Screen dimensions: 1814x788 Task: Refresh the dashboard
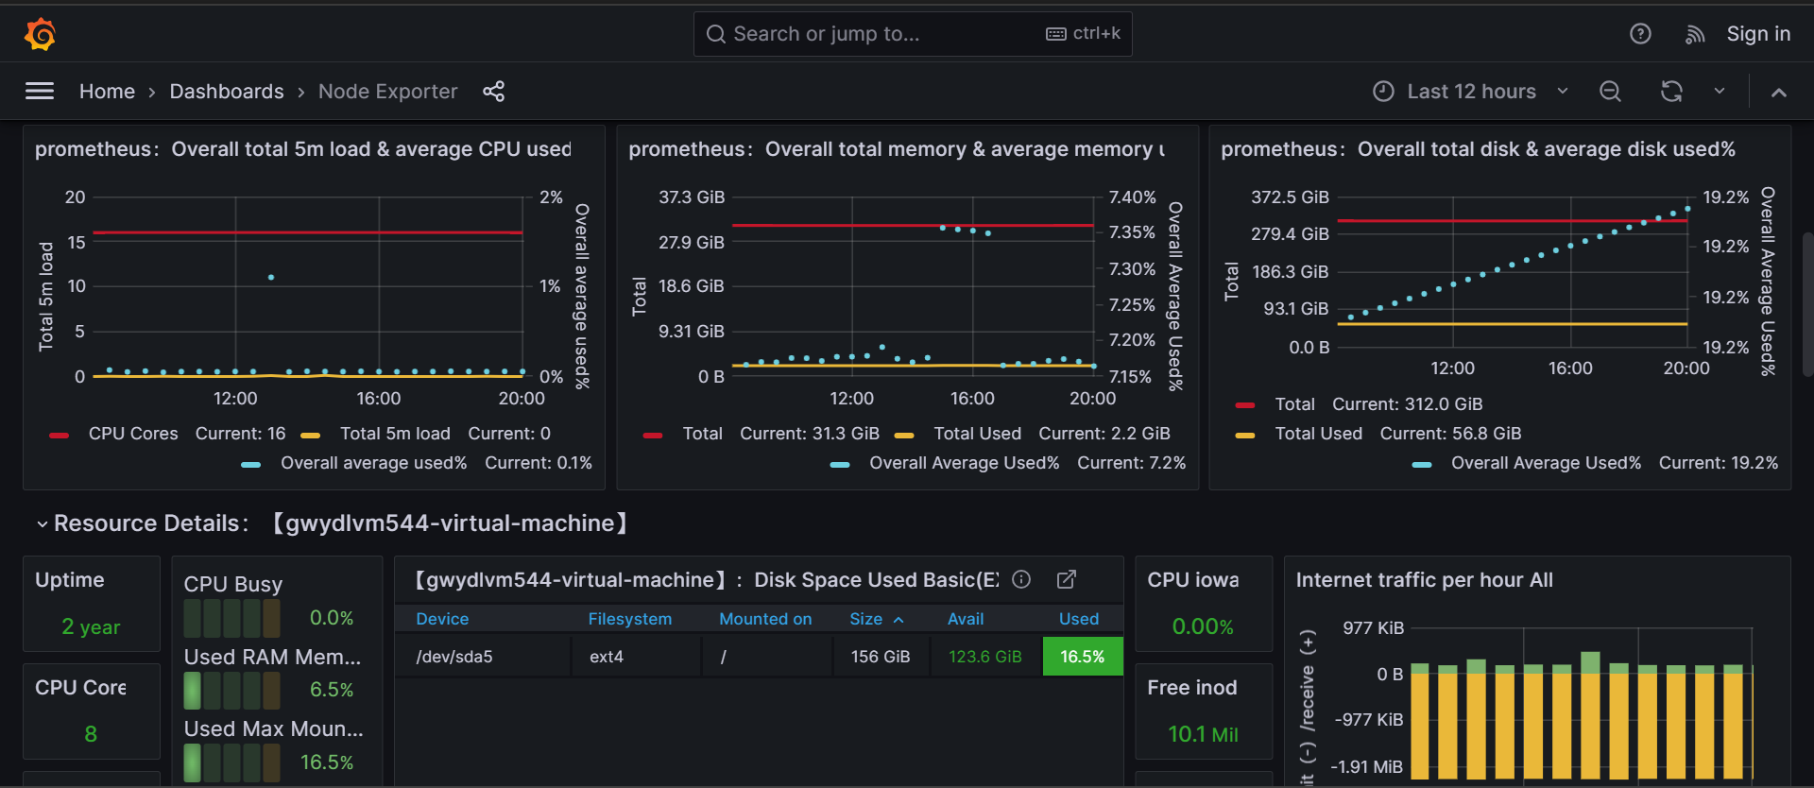tap(1671, 91)
